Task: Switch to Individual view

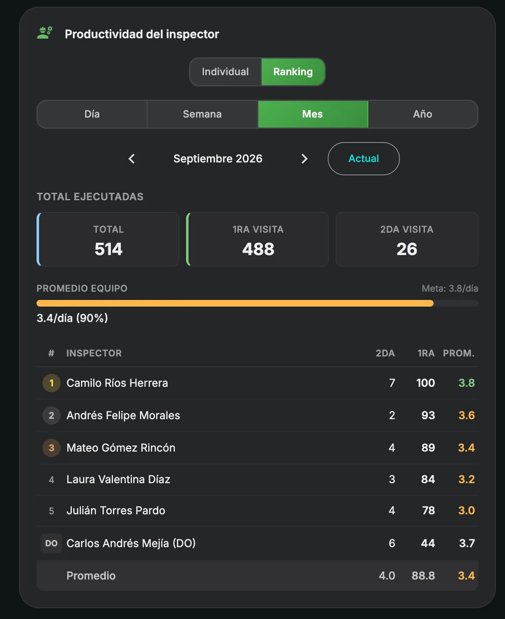Action: coord(226,72)
